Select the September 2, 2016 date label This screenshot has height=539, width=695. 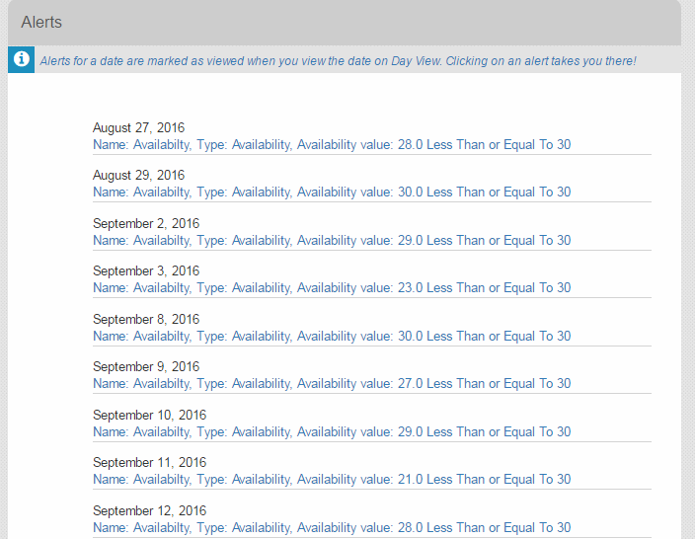click(146, 223)
